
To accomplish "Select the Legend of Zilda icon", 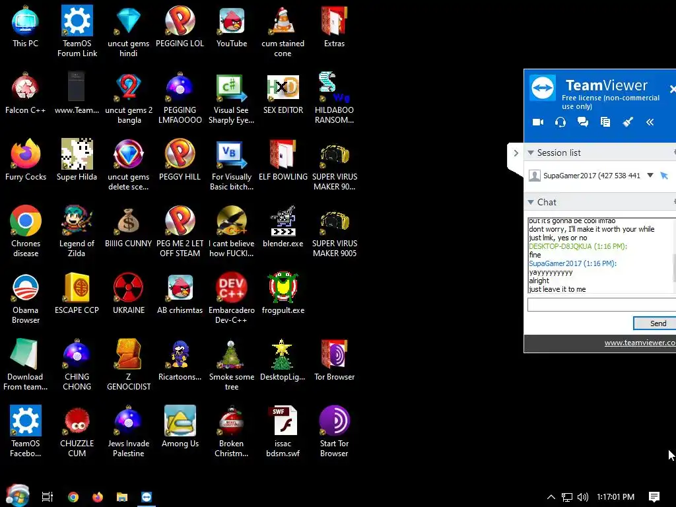I will 77,232.
